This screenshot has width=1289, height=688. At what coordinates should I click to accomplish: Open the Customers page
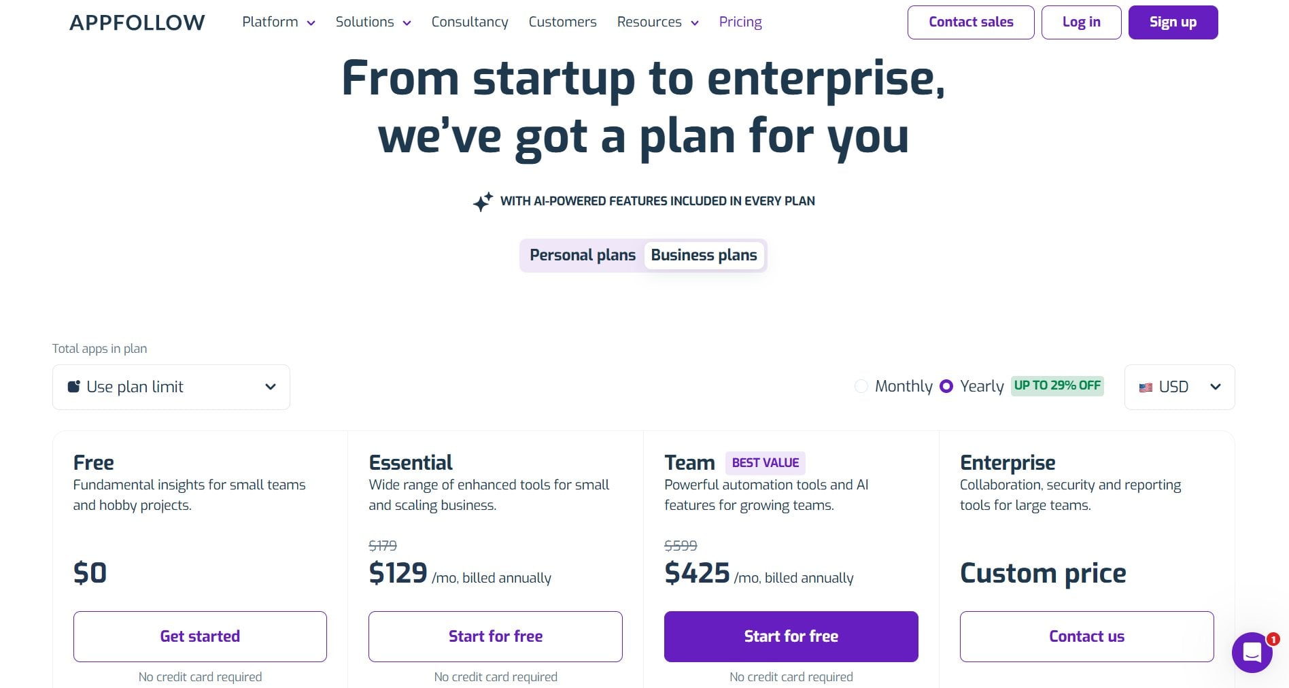coord(562,22)
